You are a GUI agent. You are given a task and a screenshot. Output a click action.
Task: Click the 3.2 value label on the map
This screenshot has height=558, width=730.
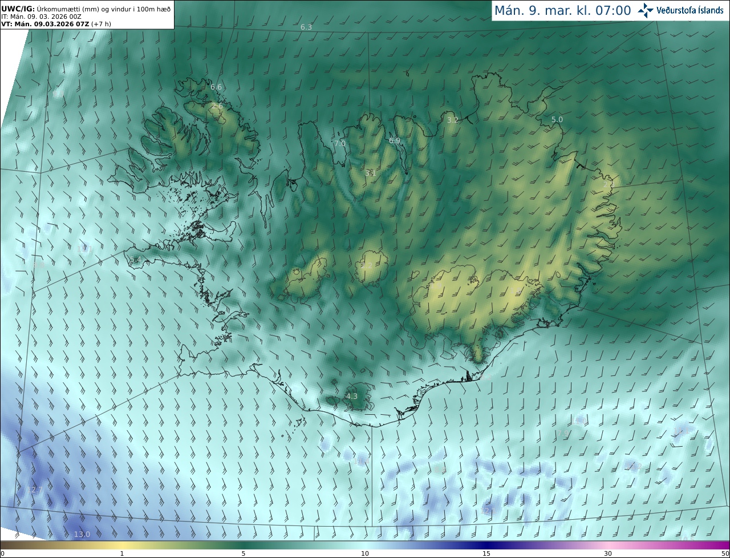tap(453, 120)
